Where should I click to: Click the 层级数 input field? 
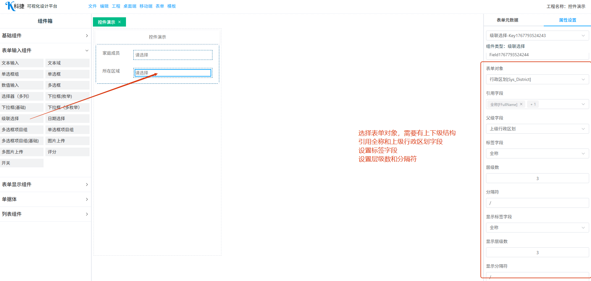coord(537,178)
